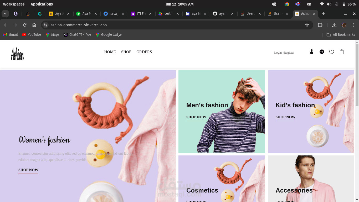This screenshot has width=359, height=202.
Task: Open the YouTube bookmark
Action: tap(32, 35)
